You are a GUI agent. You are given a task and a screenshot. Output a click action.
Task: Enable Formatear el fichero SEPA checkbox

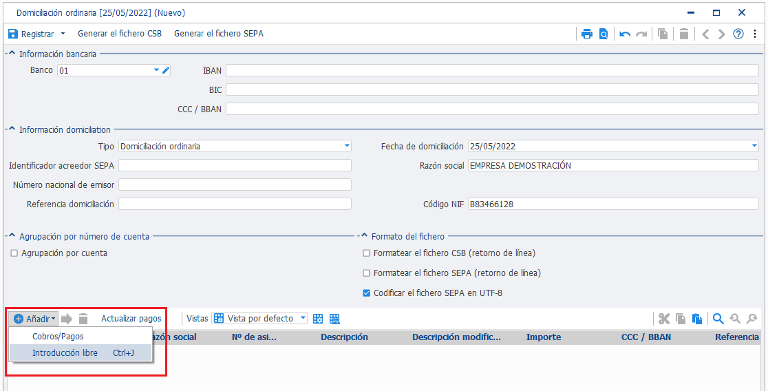click(x=366, y=273)
